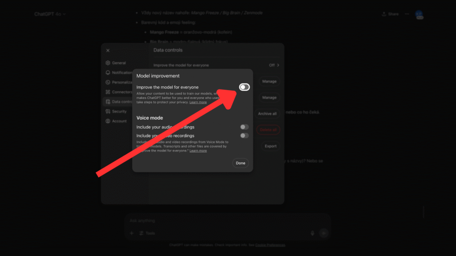
Task: Open the user profile avatar
Action: click(419, 14)
